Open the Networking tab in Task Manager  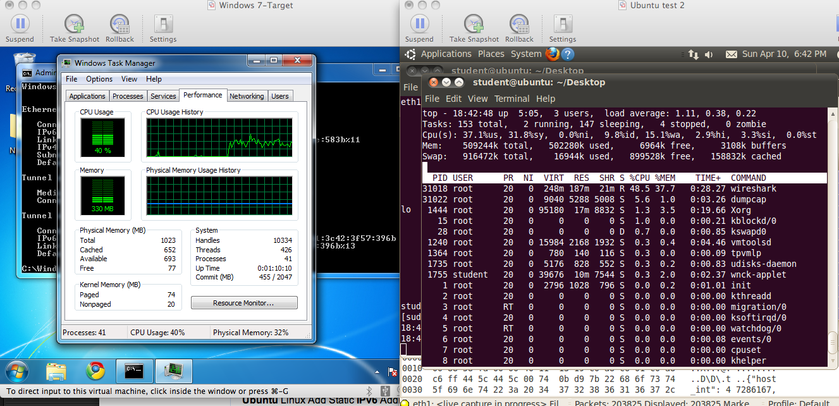point(247,96)
